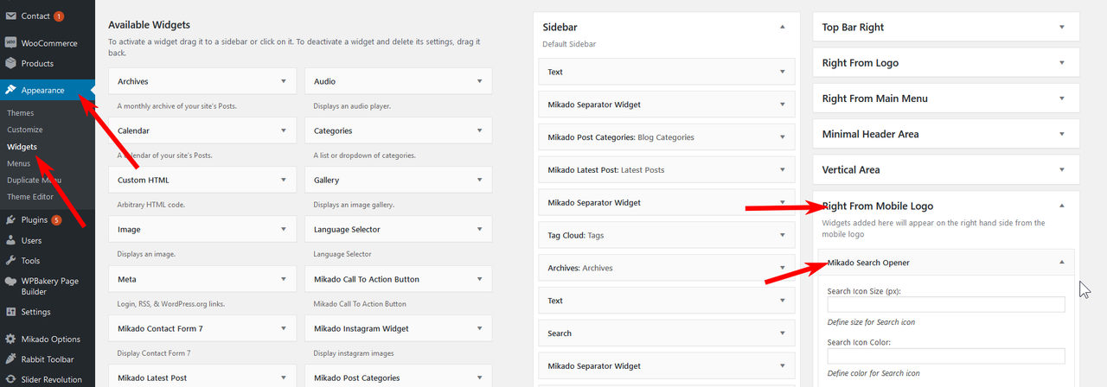Open the Themes submenu item
Image resolution: width=1107 pixels, height=387 pixels.
click(21, 113)
